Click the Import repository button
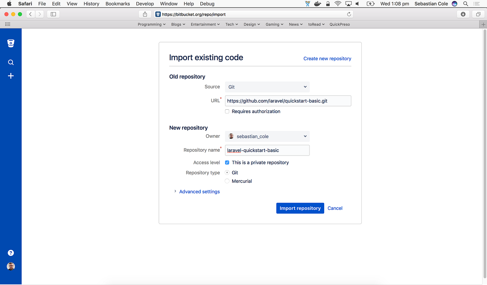This screenshot has height=285, width=487. pyautogui.click(x=300, y=208)
